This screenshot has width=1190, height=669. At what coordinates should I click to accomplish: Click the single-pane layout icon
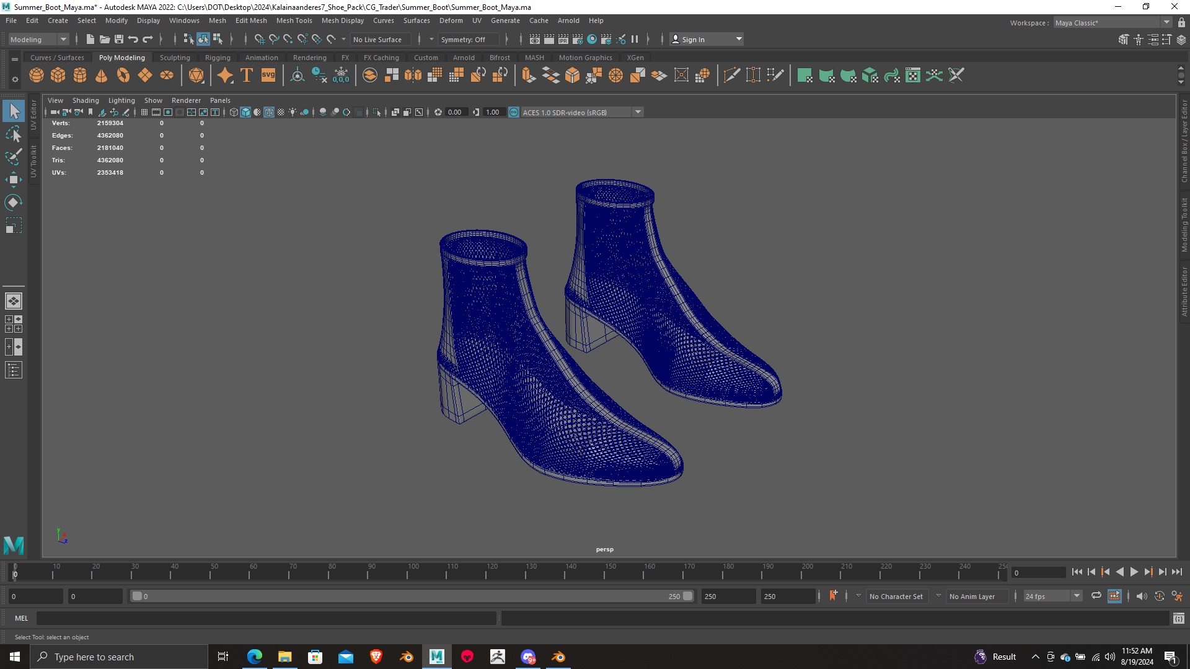coord(14,301)
